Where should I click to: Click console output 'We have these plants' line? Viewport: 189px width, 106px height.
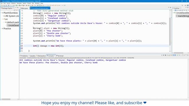[x=58, y=63]
